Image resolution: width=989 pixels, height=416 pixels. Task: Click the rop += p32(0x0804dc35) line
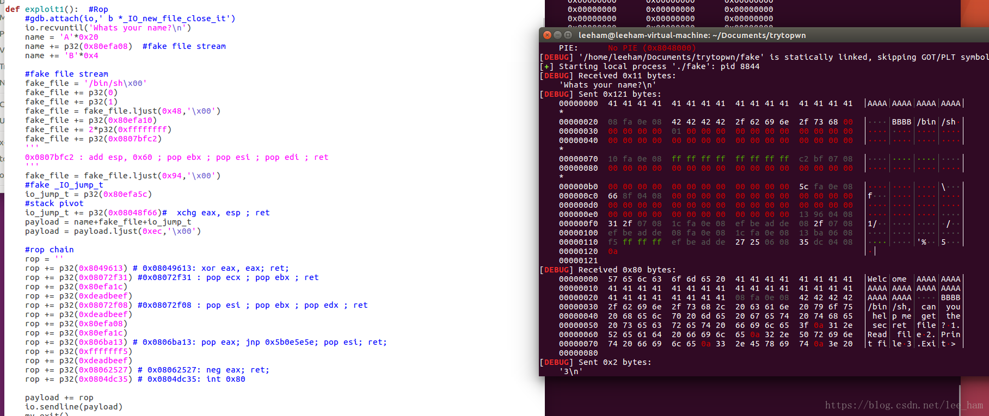tap(135, 379)
